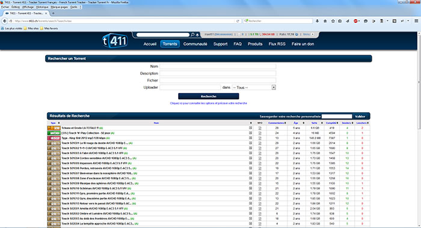This screenshot has height=228, width=421.
Task: Click the t411 site logo
Action: click(x=115, y=41)
